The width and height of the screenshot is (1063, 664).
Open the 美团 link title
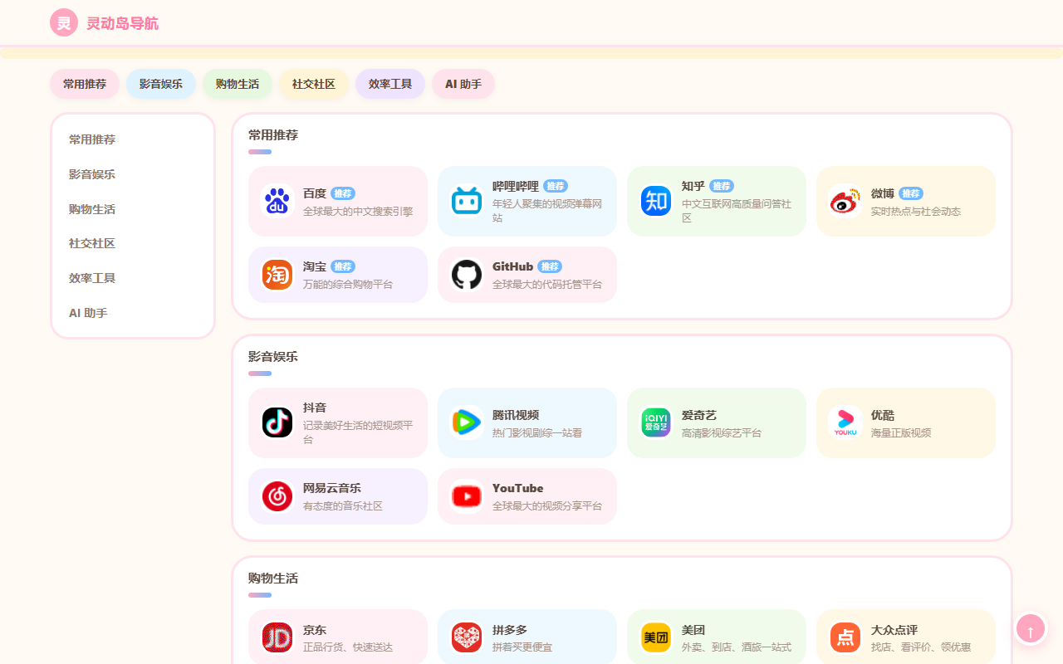(x=693, y=630)
